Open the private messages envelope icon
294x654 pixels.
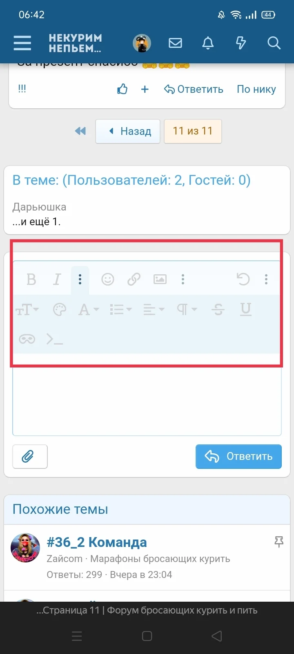click(x=175, y=43)
